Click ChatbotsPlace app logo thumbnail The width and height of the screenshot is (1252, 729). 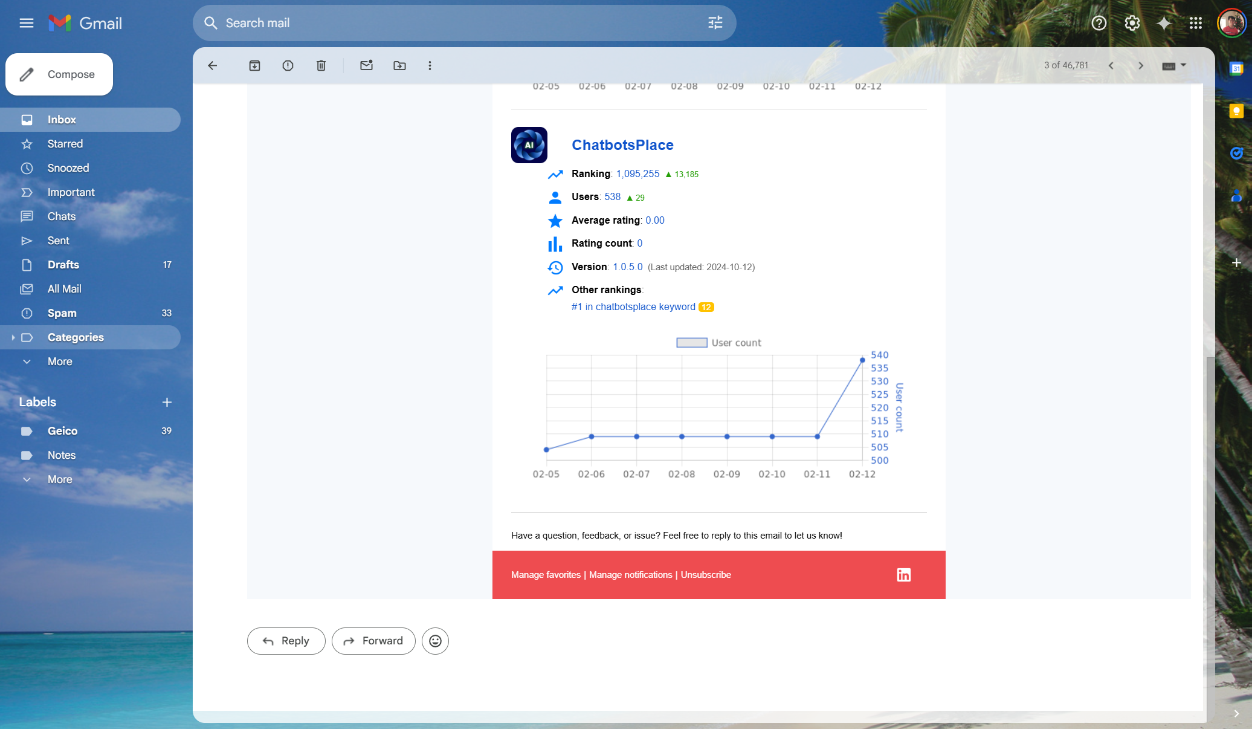point(529,145)
